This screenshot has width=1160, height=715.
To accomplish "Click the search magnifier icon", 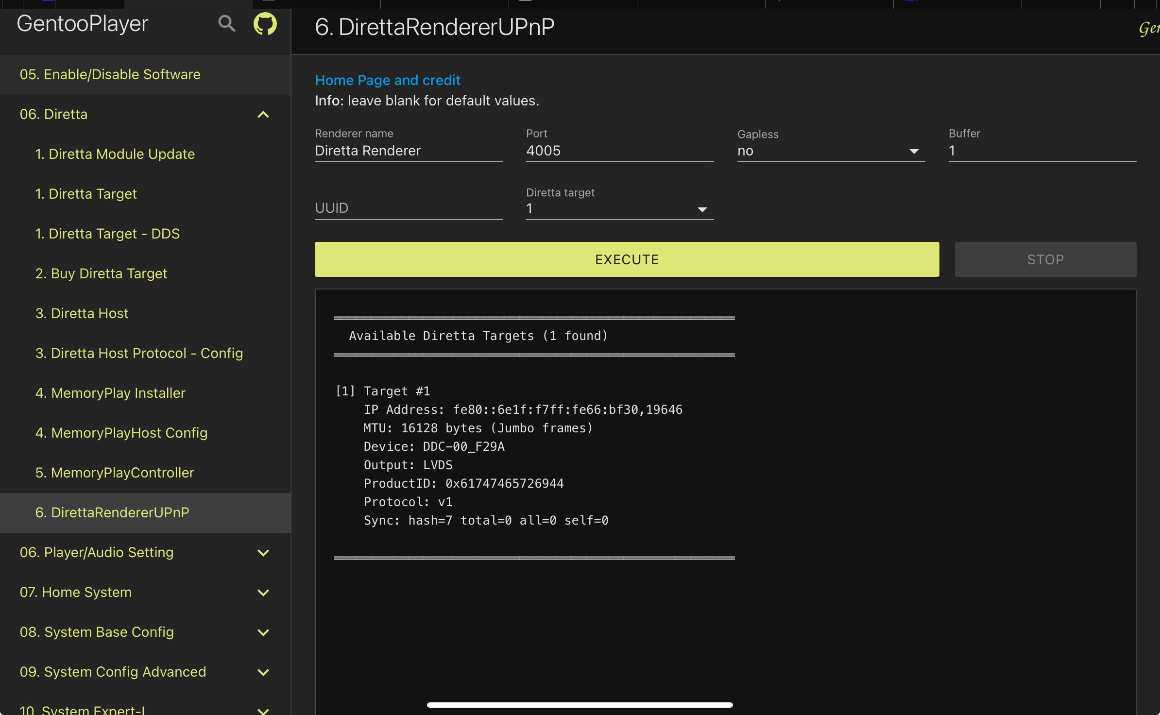I will 226,23.
